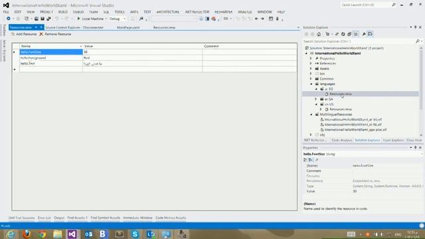
Task: Expand the Common folder
Action: pyautogui.click(x=311, y=78)
